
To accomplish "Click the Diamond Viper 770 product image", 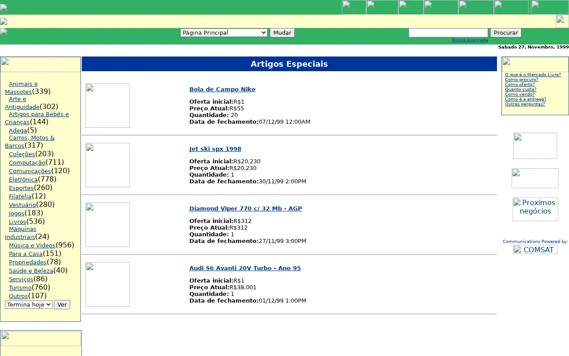I will tap(108, 225).
